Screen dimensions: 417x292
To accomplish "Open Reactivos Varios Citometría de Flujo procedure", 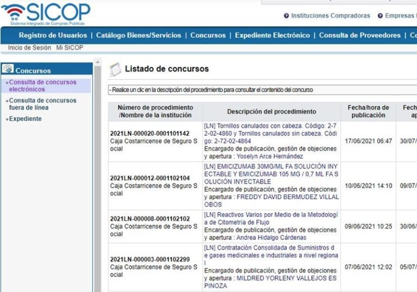I will point(271,219).
